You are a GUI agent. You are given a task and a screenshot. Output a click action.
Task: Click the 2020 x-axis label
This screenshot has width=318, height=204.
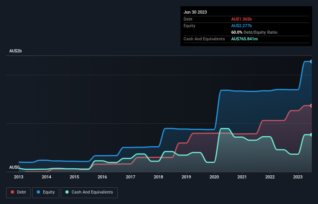(214, 177)
